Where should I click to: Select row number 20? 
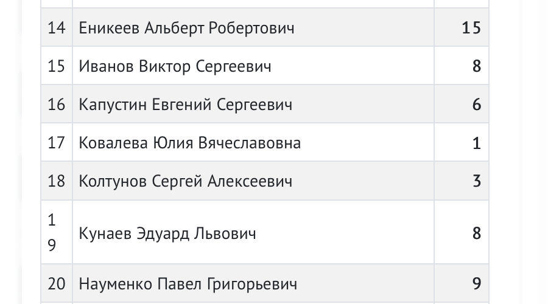56,284
